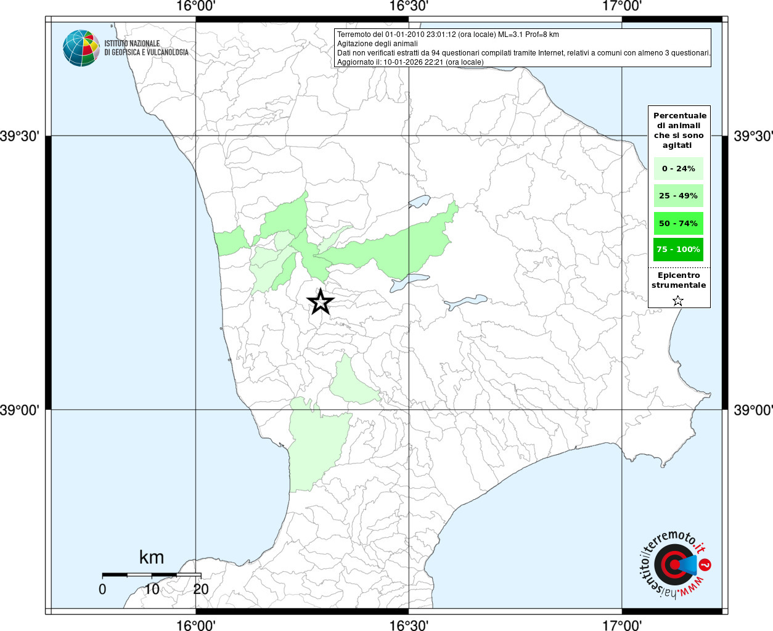Click the right 39°30' latitude label

click(753, 136)
